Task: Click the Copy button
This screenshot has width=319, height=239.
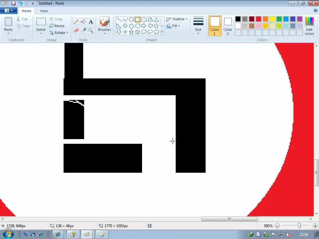Action: click(x=23, y=26)
